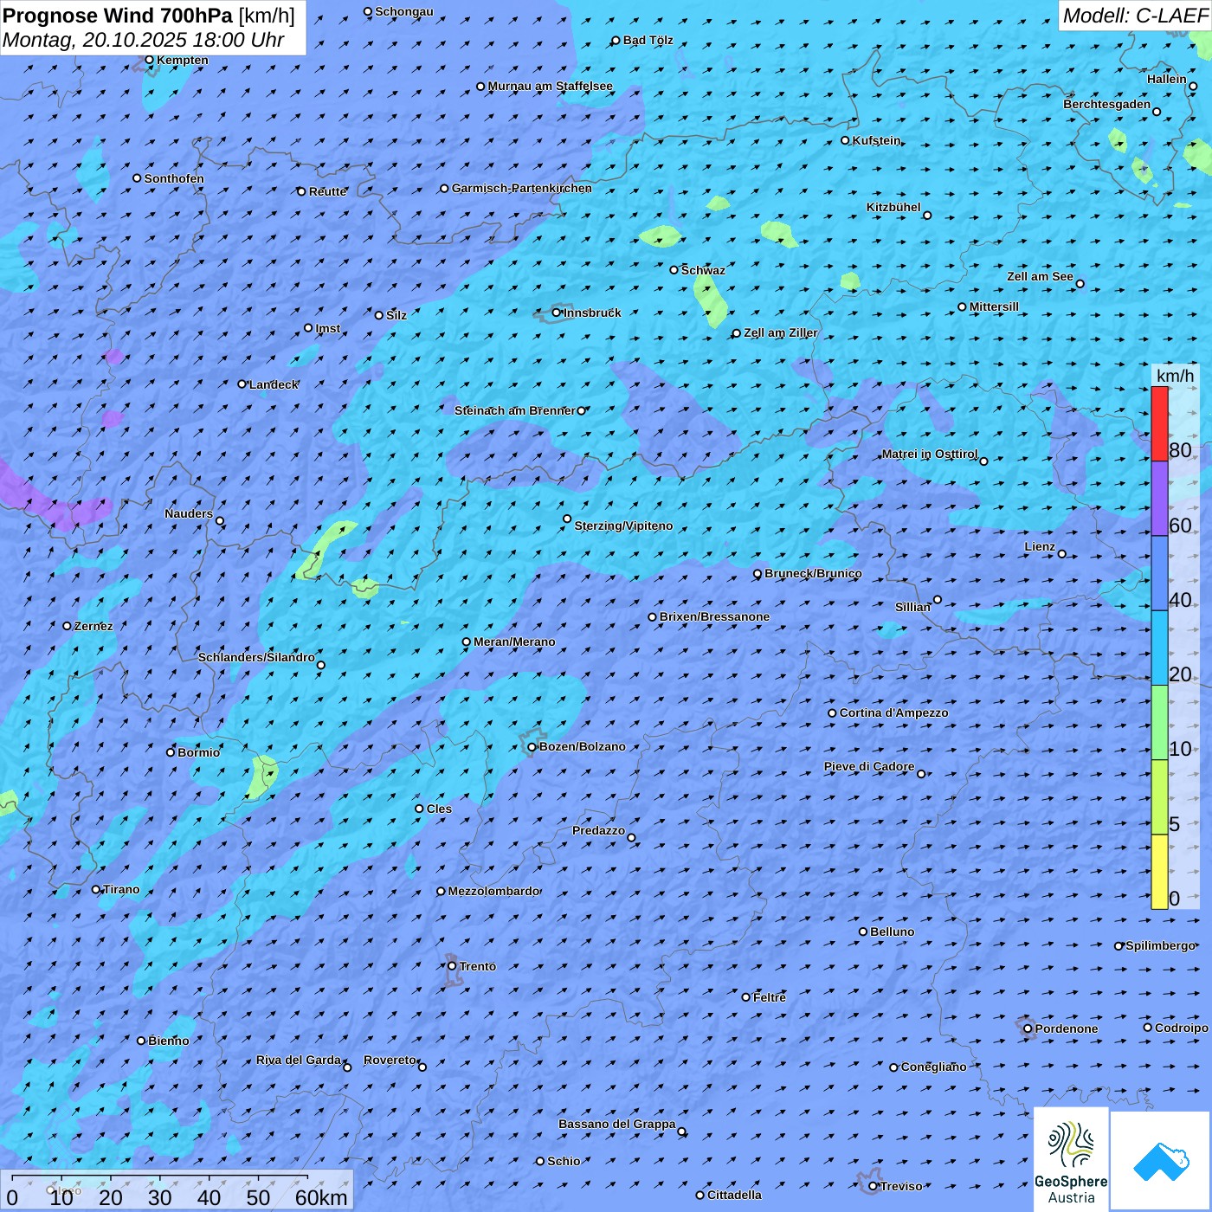This screenshot has height=1212, width=1212.
Task: Click the Cortina d'Ampezzo label
Action: (893, 712)
